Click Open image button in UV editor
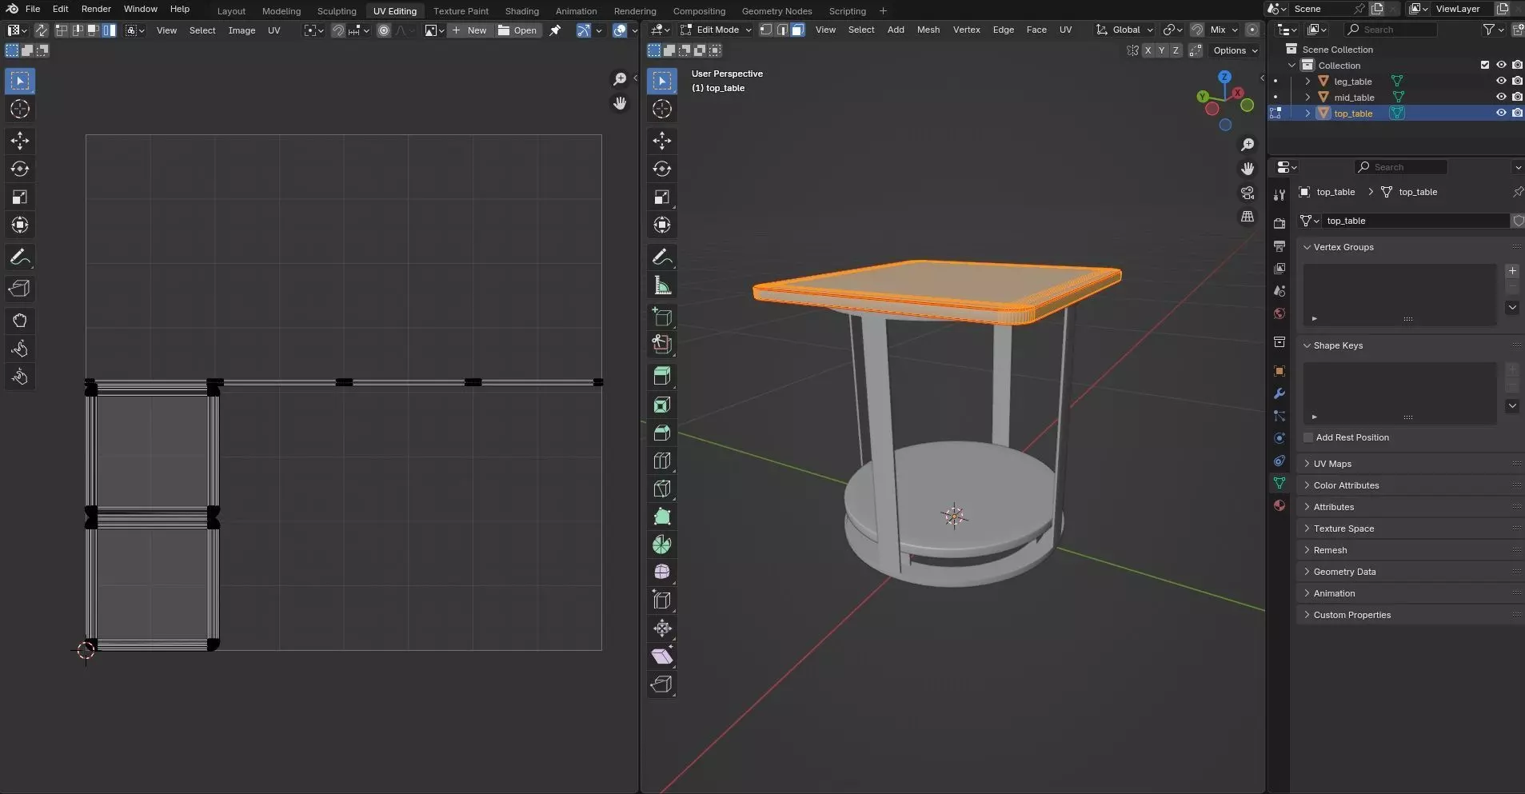 (517, 30)
